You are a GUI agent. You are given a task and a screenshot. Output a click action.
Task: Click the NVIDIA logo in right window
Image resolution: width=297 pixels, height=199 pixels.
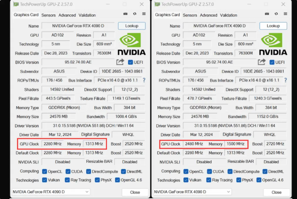pyautogui.click(x=273, y=44)
